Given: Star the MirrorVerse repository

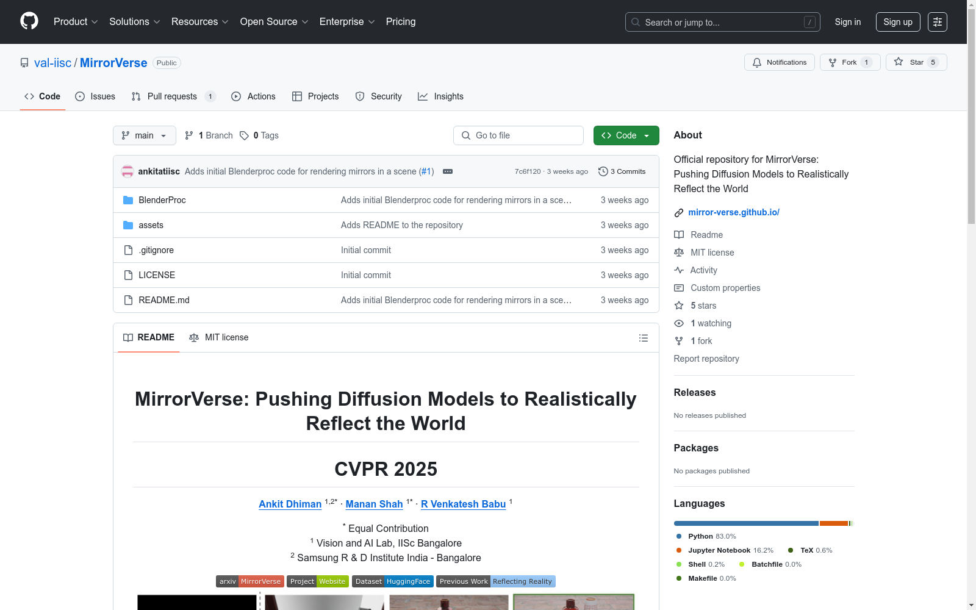Looking at the screenshot, I should pyautogui.click(x=916, y=62).
